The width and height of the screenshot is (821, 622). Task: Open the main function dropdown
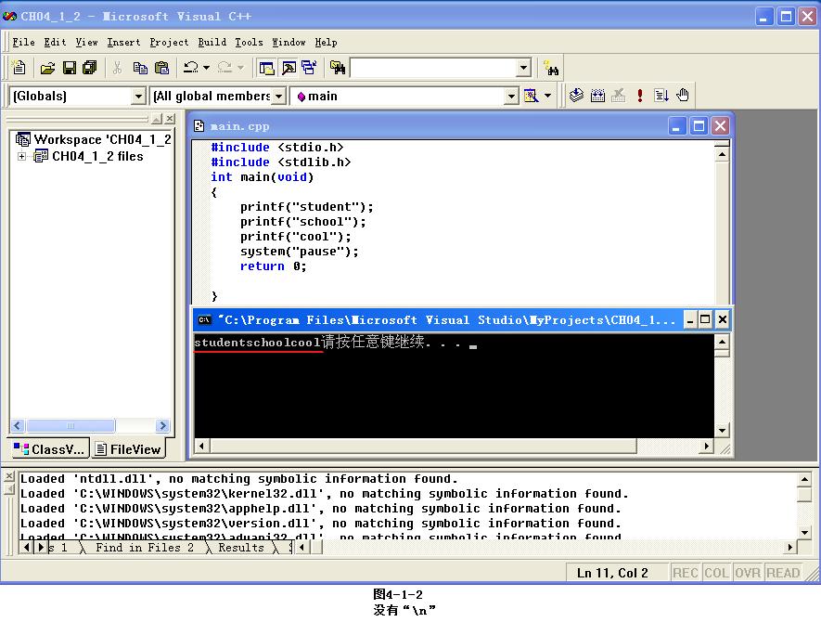tap(510, 96)
